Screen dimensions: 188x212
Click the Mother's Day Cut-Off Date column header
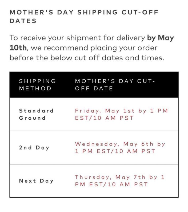pyautogui.click(x=115, y=85)
